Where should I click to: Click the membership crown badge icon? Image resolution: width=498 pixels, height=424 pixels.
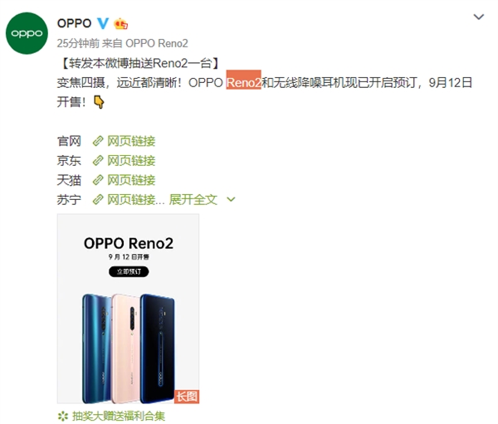point(120,24)
